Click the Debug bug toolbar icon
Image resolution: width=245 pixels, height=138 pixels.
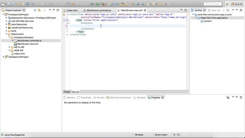point(92,4)
